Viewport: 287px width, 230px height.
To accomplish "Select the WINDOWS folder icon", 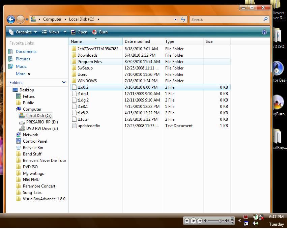I will (74, 81).
